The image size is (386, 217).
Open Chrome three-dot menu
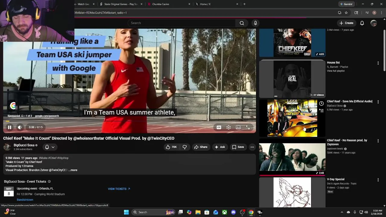382,13
